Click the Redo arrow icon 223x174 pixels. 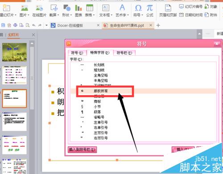[x=40, y=25]
